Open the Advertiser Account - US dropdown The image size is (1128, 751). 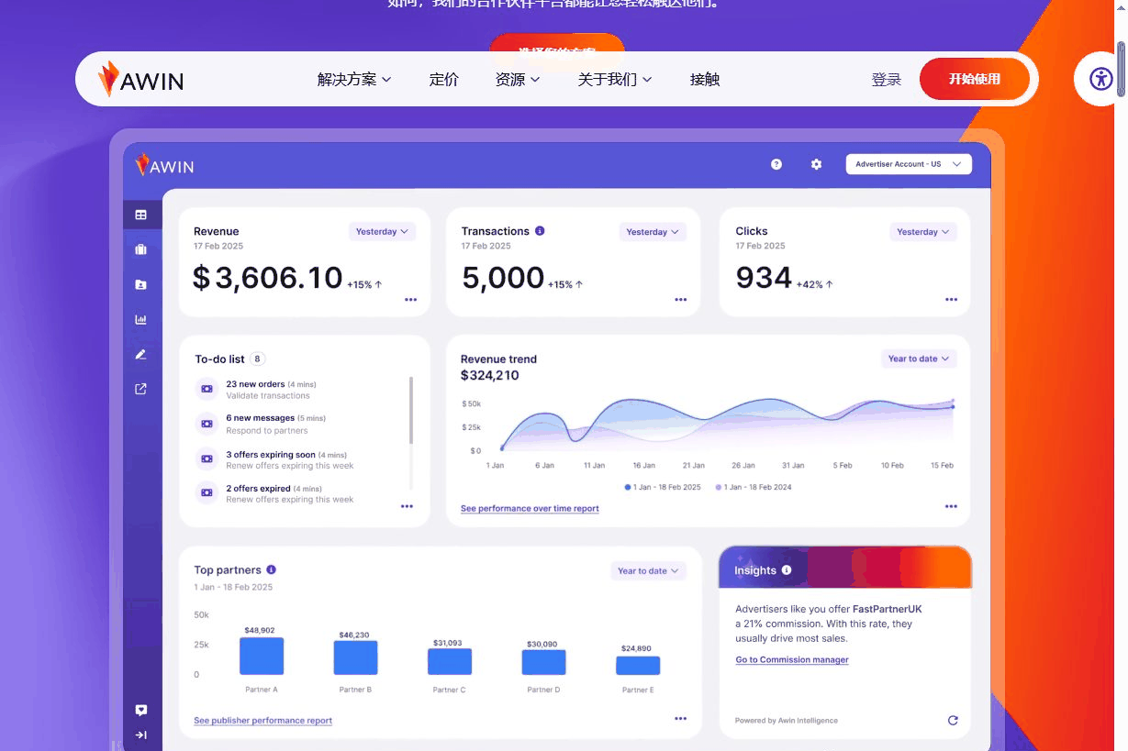909,164
